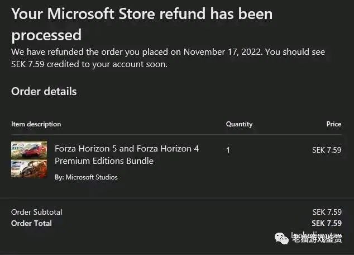The height and width of the screenshot is (255, 354).
Task: Click the bold Order Total amount
Action: click(327, 223)
